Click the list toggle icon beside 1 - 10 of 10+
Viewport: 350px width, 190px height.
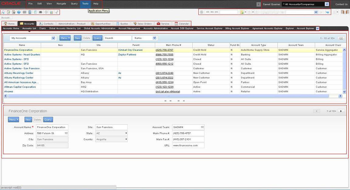[x=341, y=38]
